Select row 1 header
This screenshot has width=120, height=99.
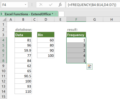coord(3,24)
